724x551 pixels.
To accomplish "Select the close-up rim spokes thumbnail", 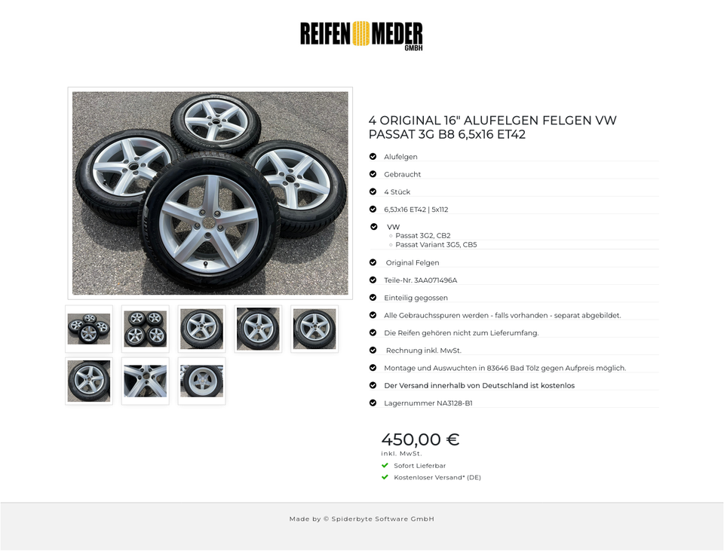I will pyautogui.click(x=146, y=381).
